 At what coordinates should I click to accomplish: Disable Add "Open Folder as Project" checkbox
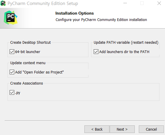(x=12, y=72)
